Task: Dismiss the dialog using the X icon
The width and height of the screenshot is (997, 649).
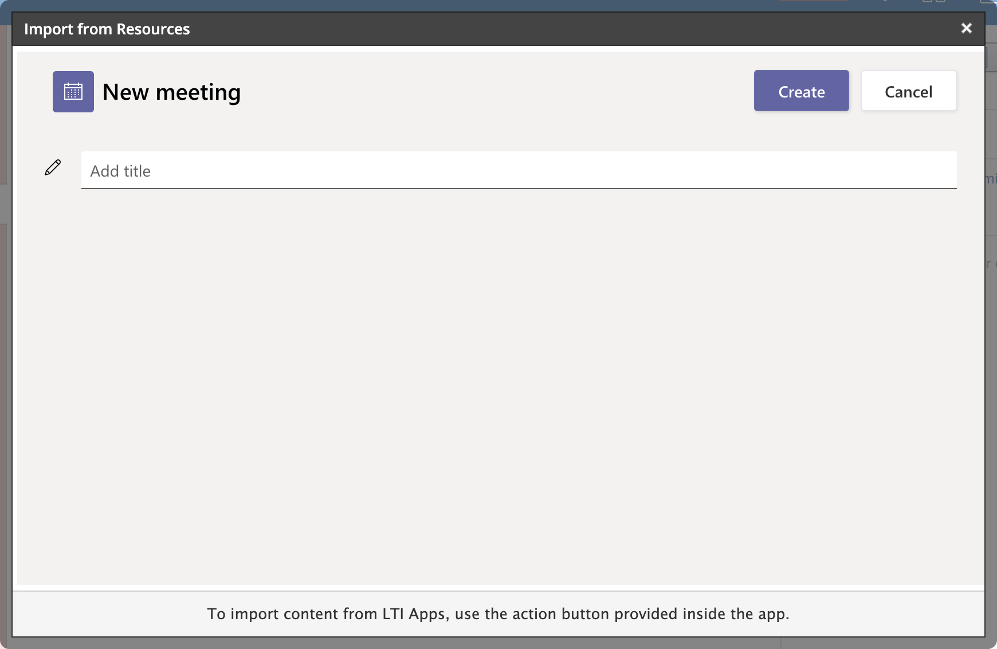Action: (966, 29)
